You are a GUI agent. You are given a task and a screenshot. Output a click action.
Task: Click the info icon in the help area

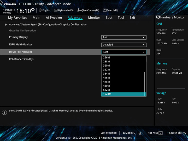[x=4, y=112]
